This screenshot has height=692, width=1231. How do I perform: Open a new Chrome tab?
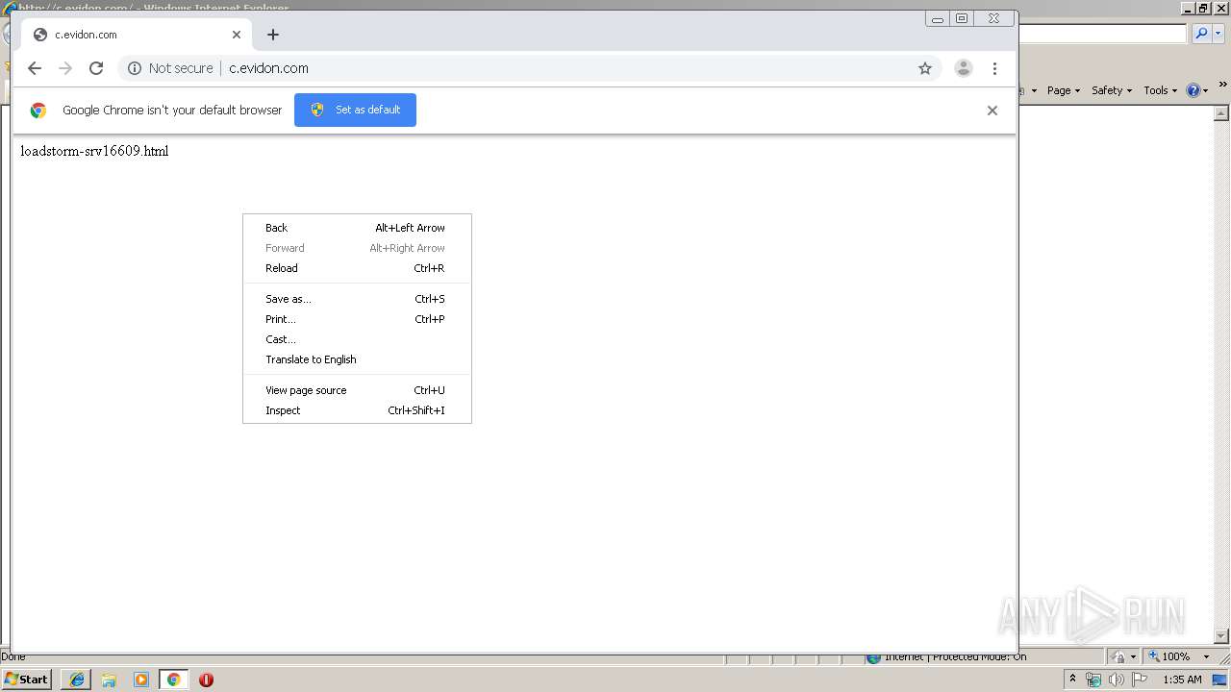click(273, 35)
